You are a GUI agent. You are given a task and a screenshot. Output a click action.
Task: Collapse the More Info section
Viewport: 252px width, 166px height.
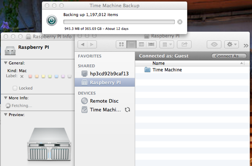pos(5,98)
